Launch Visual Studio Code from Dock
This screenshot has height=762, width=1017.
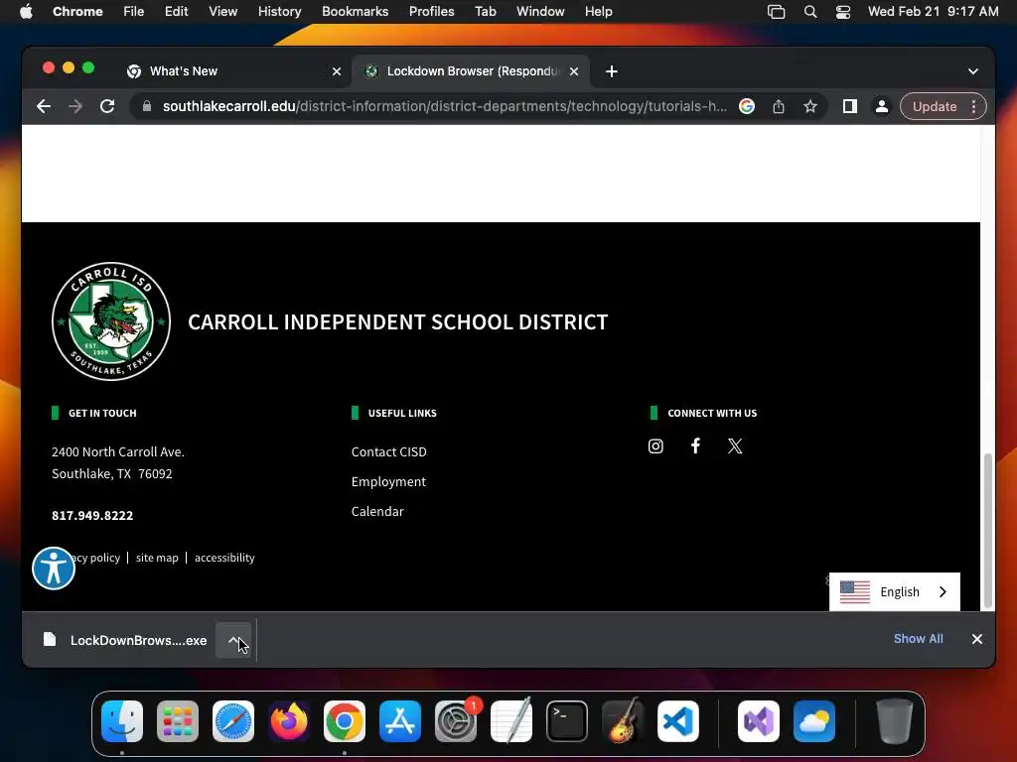tap(677, 721)
